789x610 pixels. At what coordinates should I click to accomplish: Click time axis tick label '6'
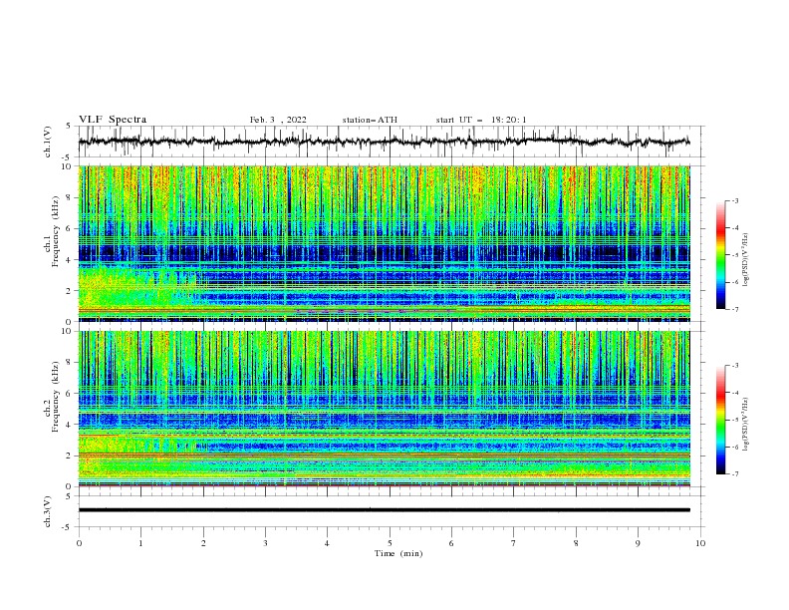452,543
